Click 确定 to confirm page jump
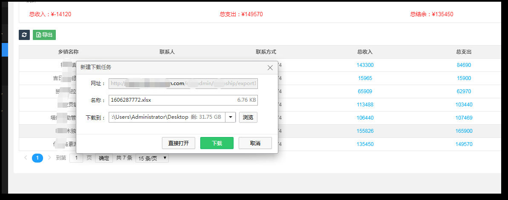The image size is (508, 200). tap(104, 158)
